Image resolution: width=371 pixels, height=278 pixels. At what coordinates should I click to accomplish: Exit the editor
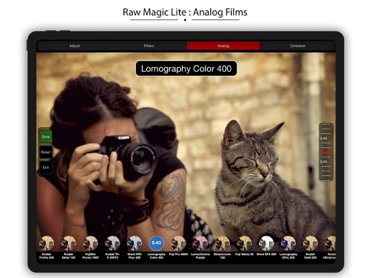coord(46,168)
